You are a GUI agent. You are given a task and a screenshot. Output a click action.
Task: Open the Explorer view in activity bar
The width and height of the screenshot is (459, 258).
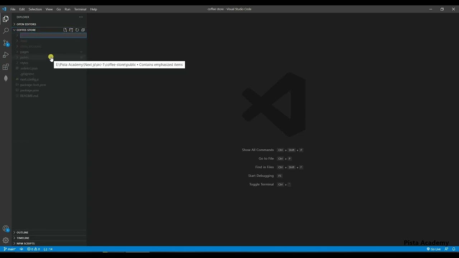point(6,19)
